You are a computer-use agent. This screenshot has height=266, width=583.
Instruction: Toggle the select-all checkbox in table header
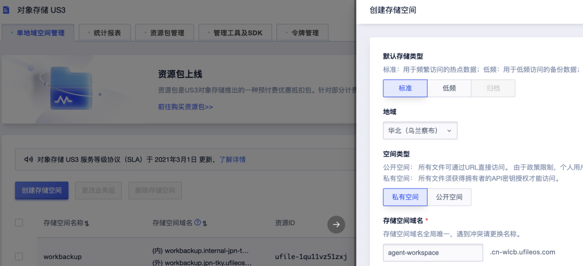(x=18, y=222)
